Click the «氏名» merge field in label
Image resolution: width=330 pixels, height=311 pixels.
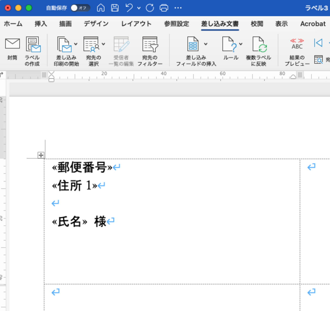pos(70,222)
